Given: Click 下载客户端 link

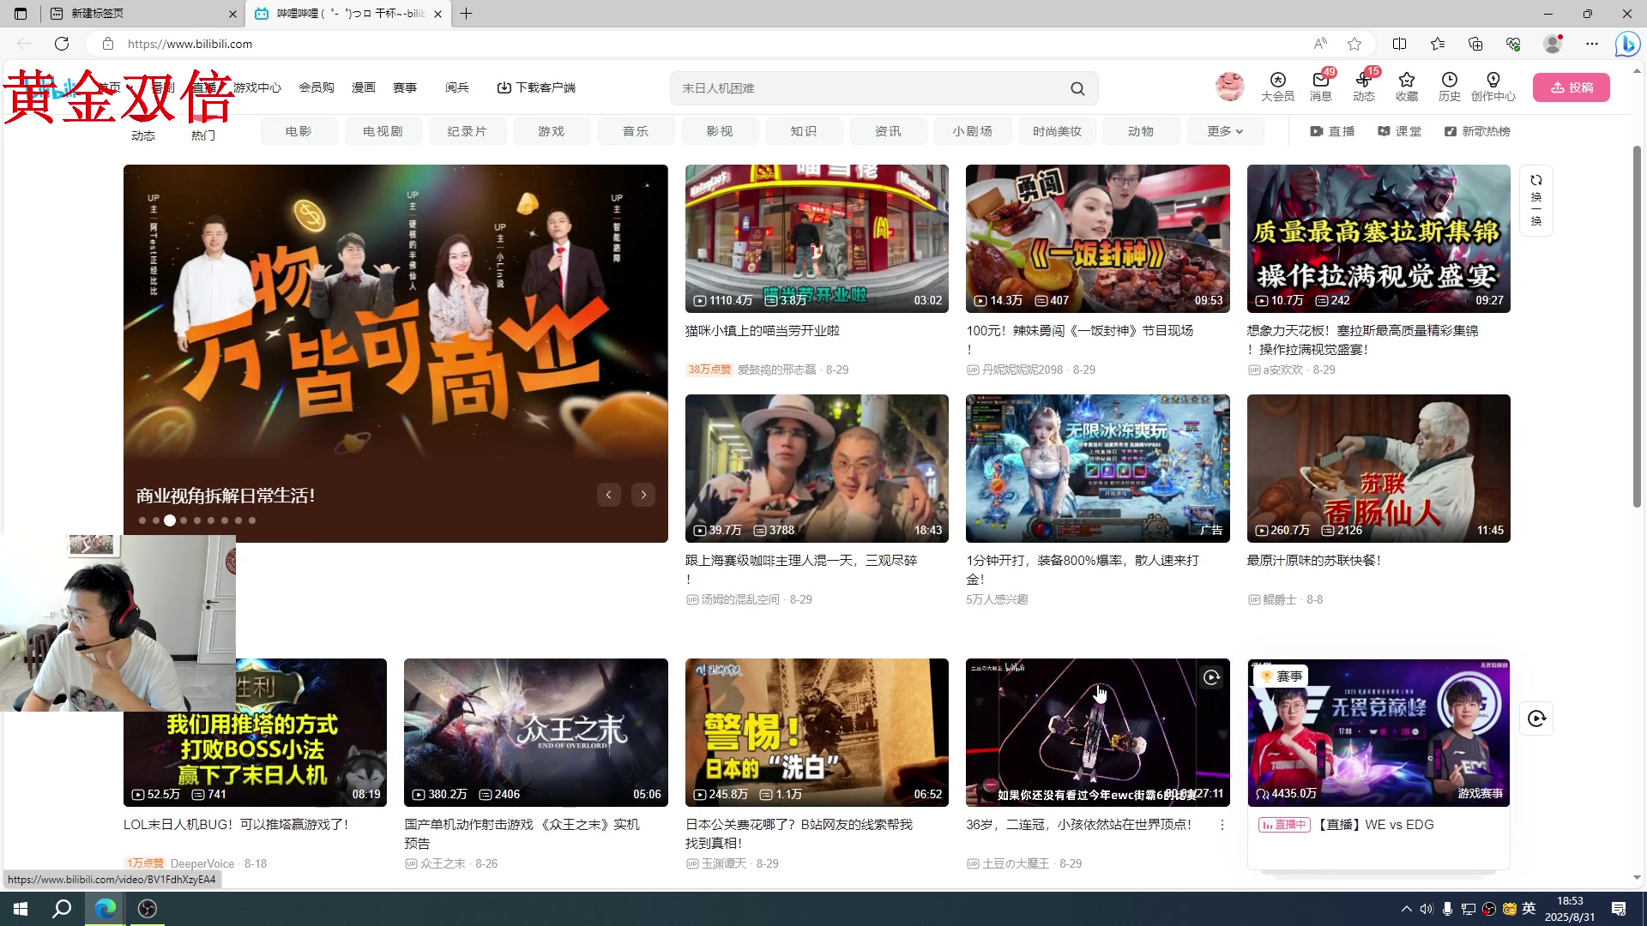Looking at the screenshot, I should pos(536,87).
